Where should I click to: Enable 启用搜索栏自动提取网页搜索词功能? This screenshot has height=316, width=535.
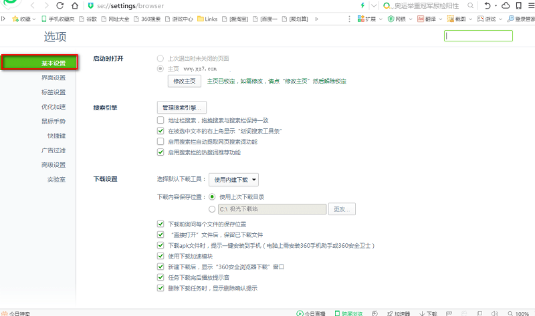coord(160,141)
